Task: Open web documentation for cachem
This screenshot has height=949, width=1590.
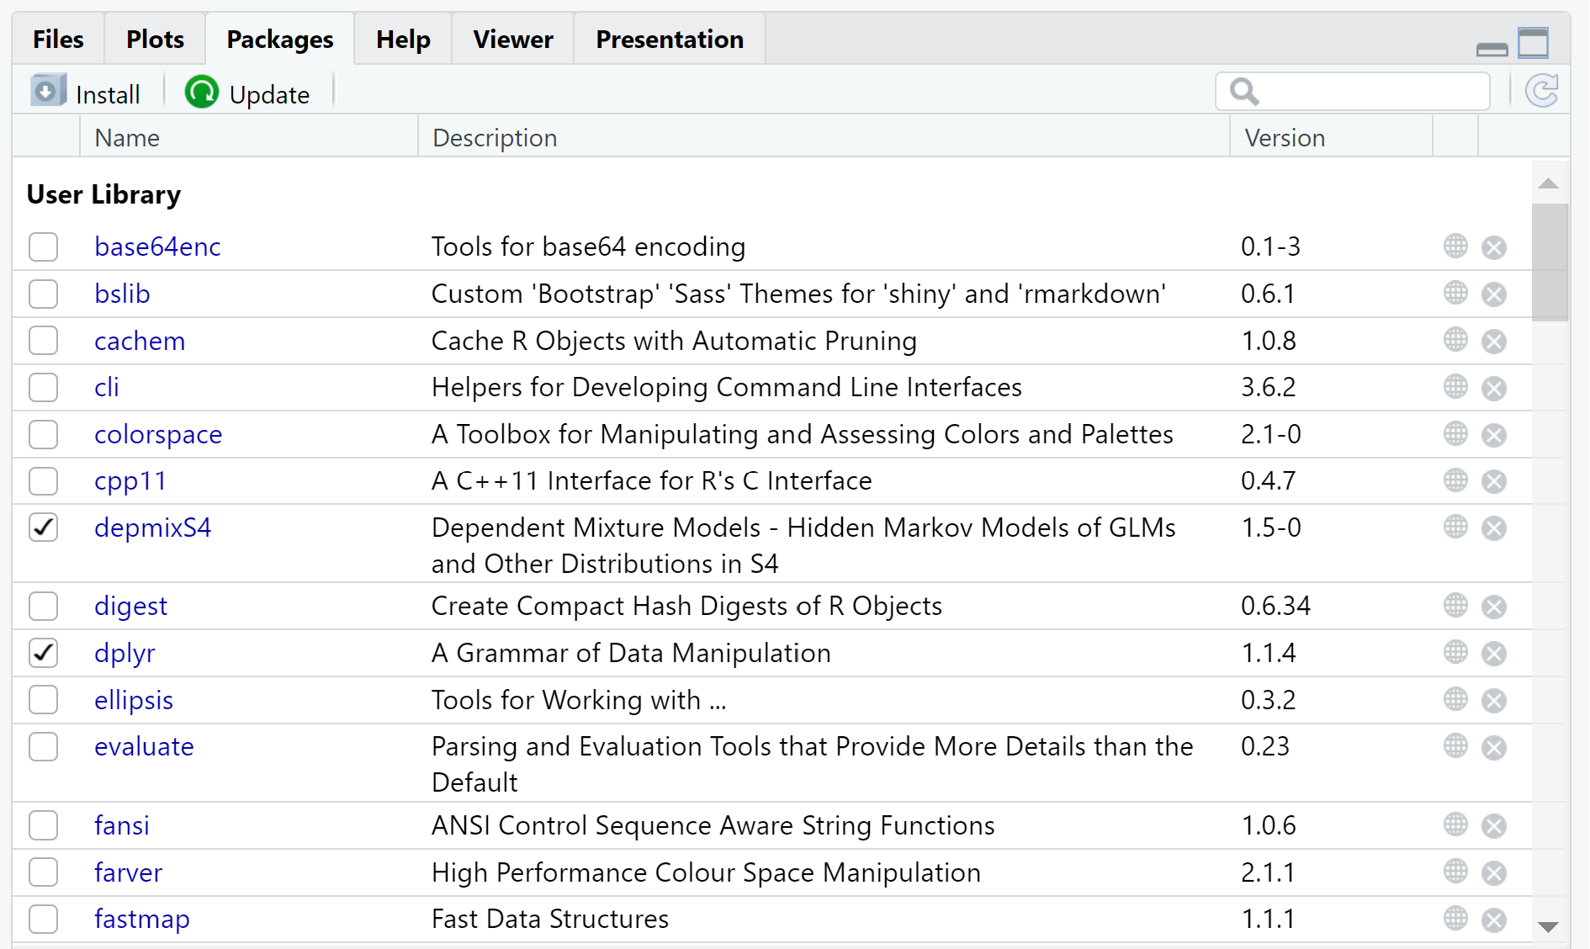Action: [x=1455, y=341]
